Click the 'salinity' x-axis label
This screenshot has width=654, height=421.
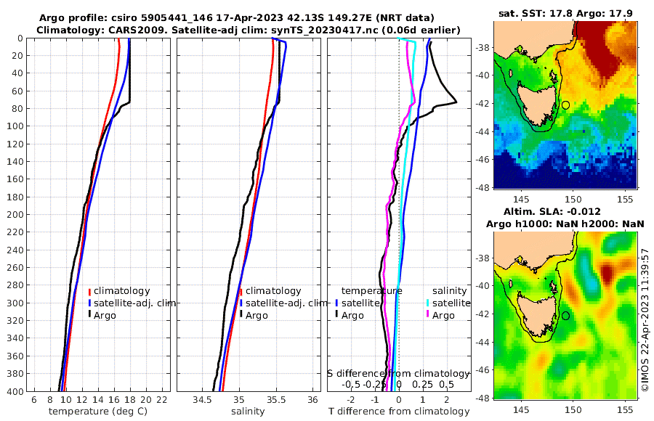coord(248,412)
